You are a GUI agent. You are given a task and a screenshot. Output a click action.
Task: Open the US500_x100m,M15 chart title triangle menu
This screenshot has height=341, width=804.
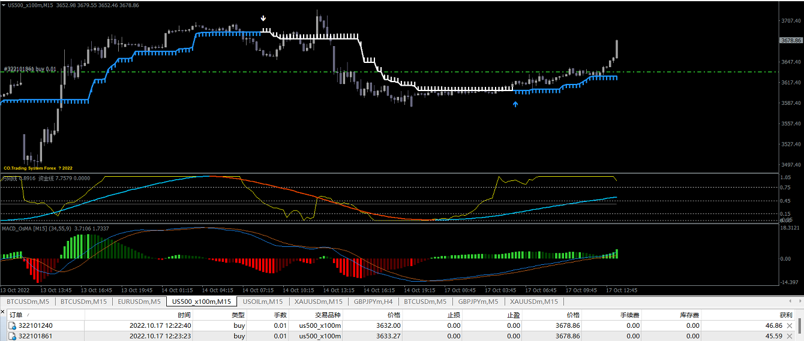click(4, 5)
